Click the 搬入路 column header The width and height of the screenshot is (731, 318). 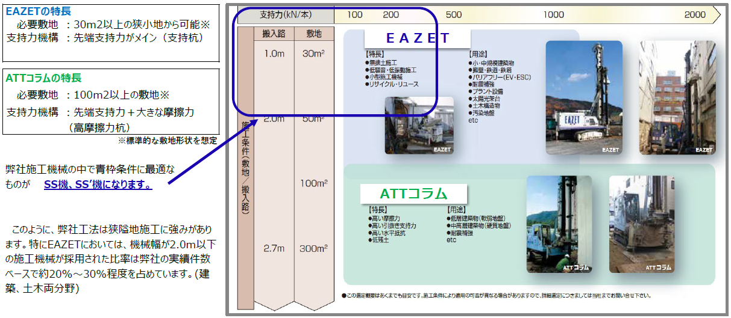click(x=274, y=34)
